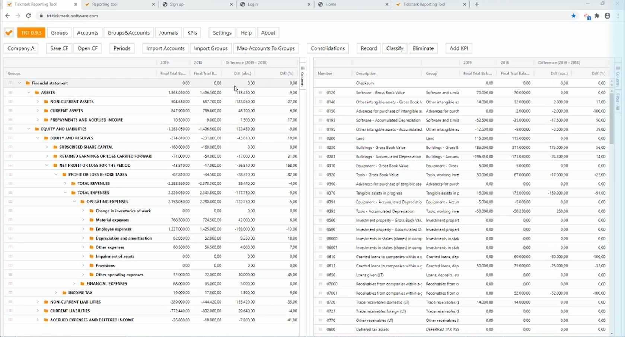The image size is (625, 337).
Task: Click the Add KPI button
Action: click(459, 48)
